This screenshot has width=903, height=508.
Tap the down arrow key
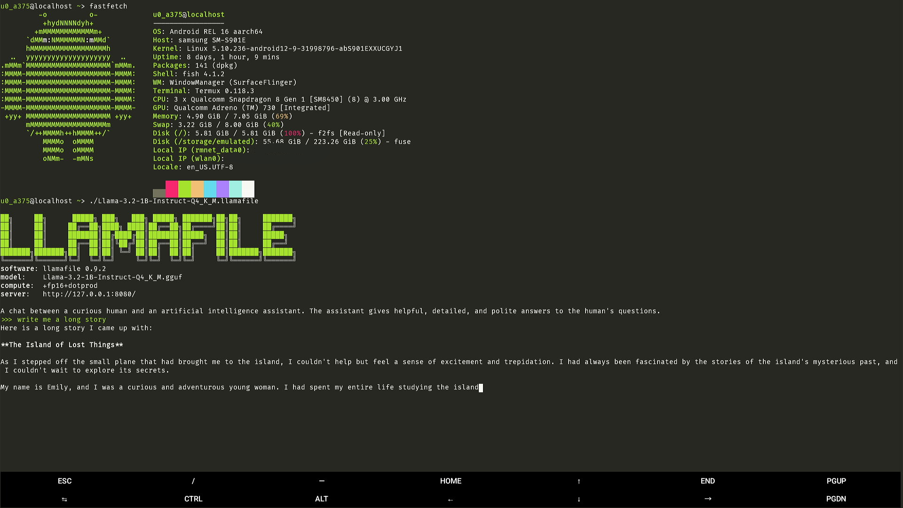pyautogui.click(x=579, y=499)
